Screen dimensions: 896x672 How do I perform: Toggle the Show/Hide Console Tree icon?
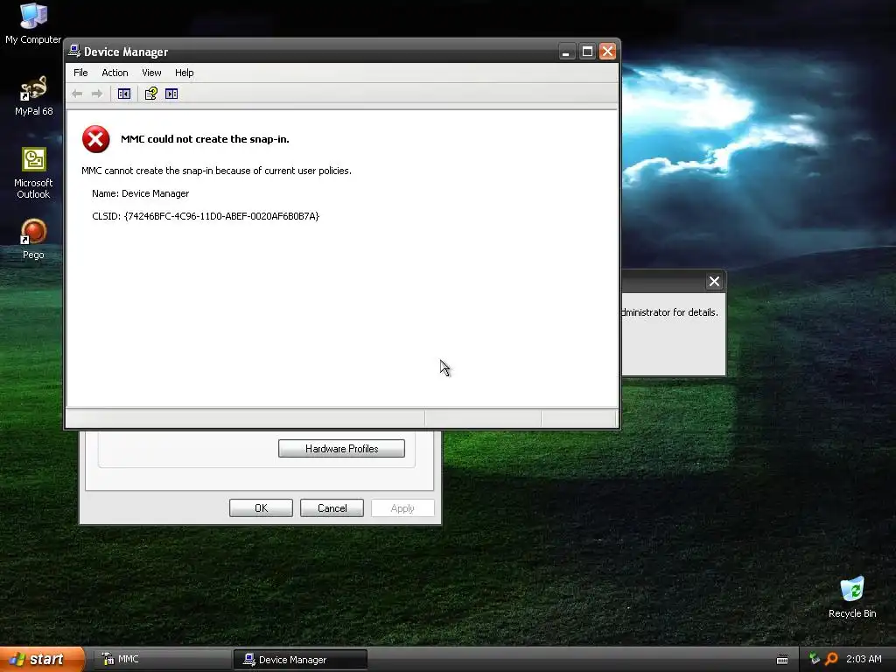click(x=124, y=94)
